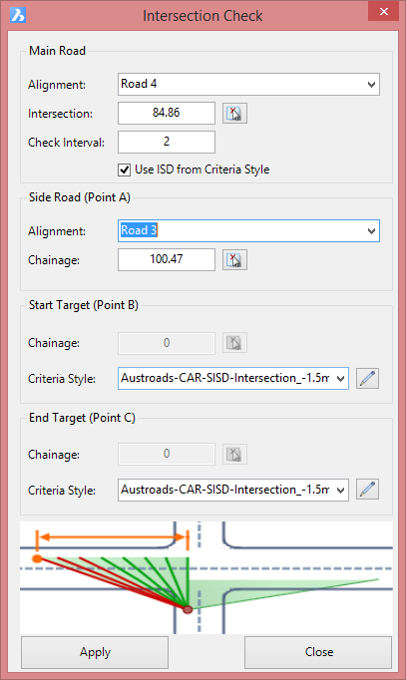The height and width of the screenshot is (680, 406).
Task: Focus the Intersection value field 84.86
Action: pos(167,113)
